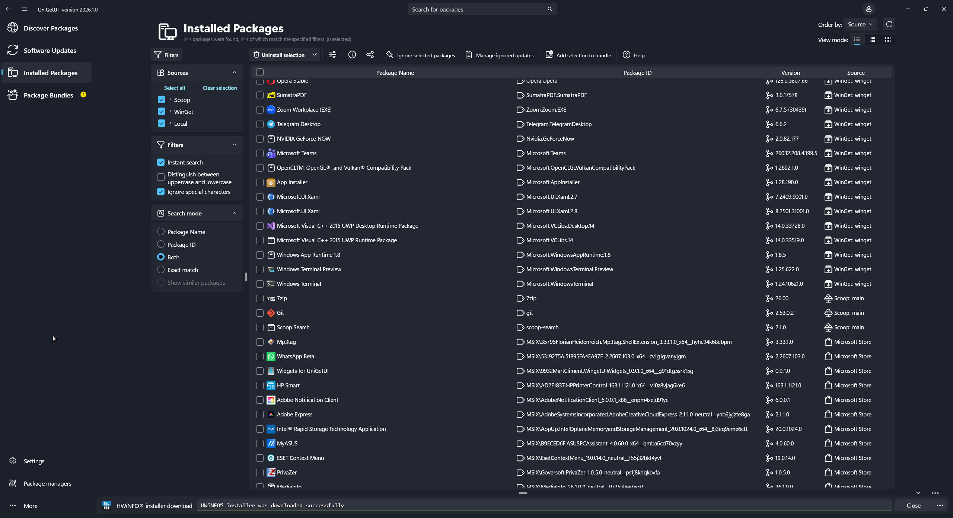Click Manage ignored updates button
This screenshot has height=518, width=953.
500,55
